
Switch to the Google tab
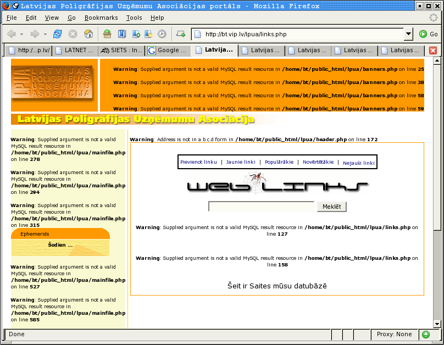(168, 51)
